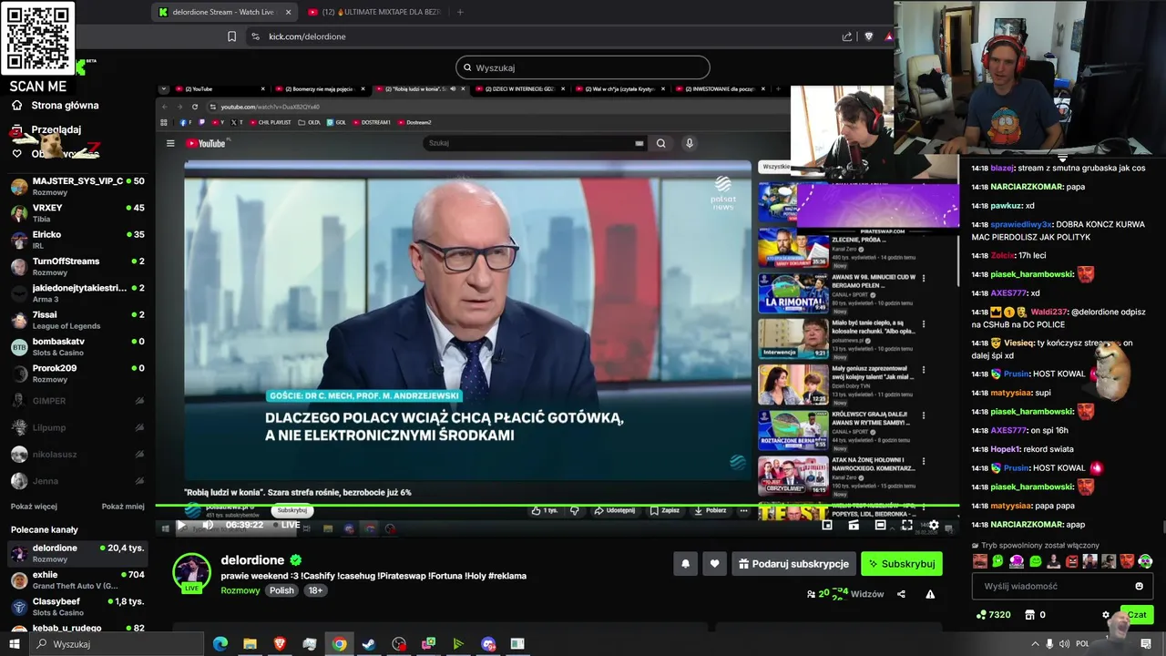
Task: Jump to LIVE in the player
Action: coord(286,525)
